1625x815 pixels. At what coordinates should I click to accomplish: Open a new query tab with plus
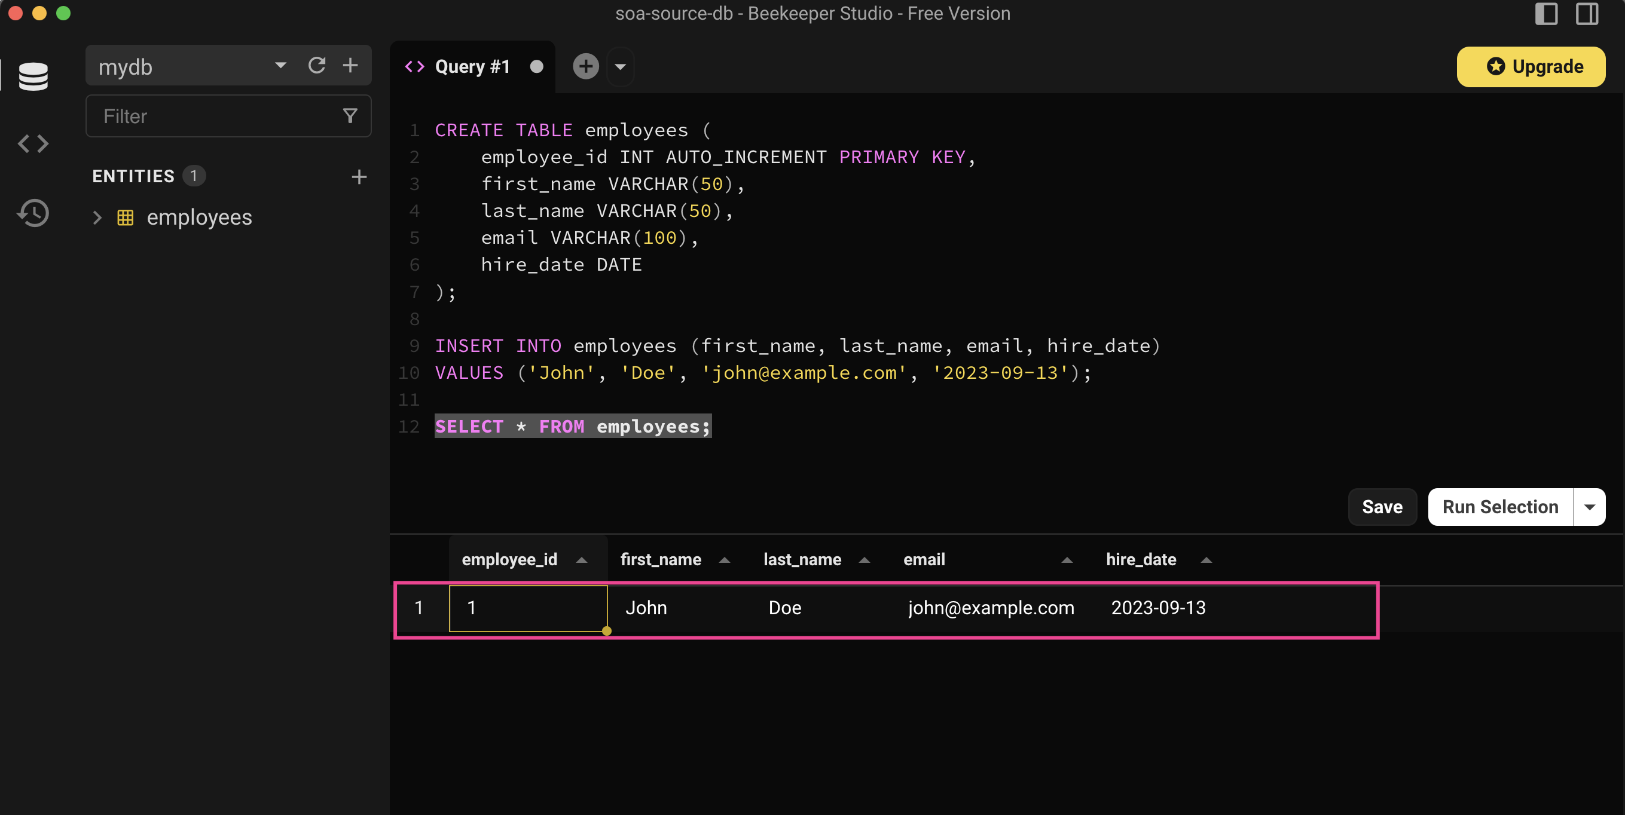click(x=585, y=66)
